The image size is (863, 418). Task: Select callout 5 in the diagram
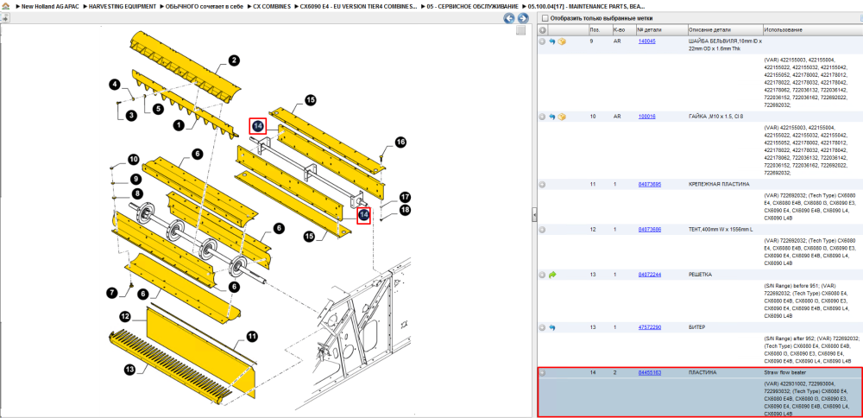tap(159, 109)
